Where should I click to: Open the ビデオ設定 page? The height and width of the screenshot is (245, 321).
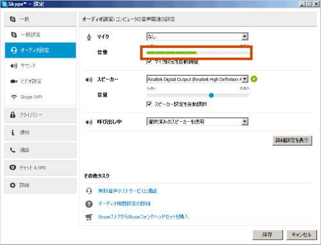[40, 81]
